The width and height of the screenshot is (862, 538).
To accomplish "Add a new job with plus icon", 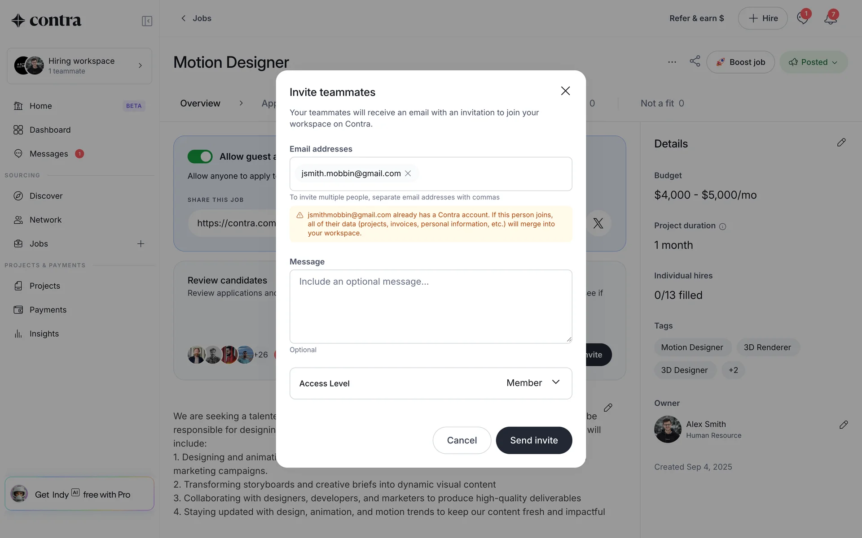I will [x=141, y=244].
